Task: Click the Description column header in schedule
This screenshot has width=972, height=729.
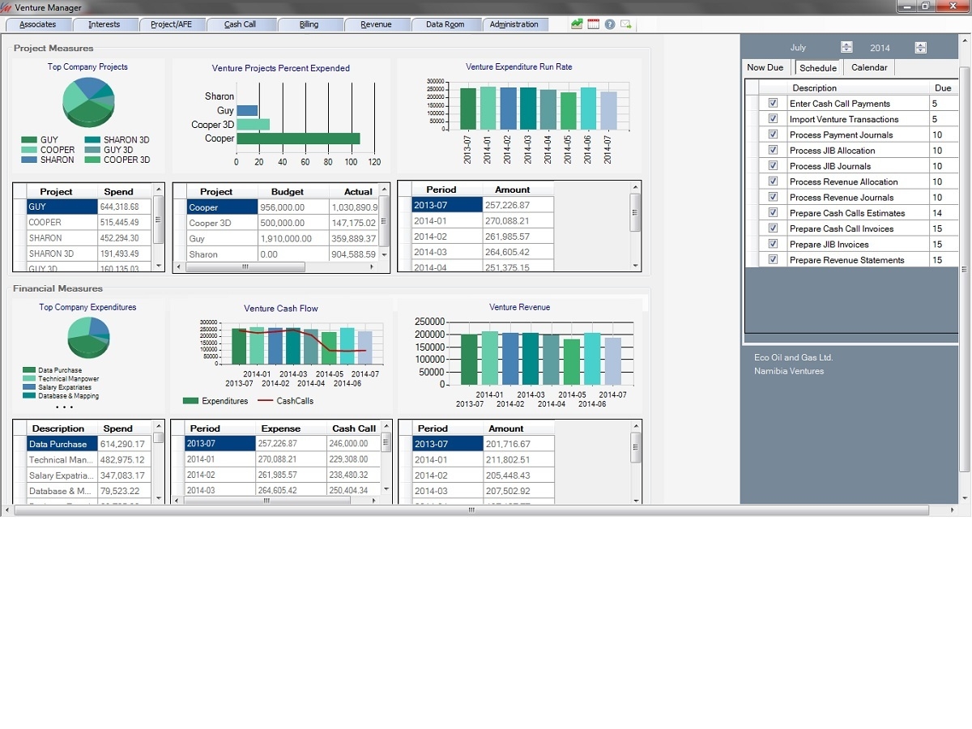Action: (858, 87)
